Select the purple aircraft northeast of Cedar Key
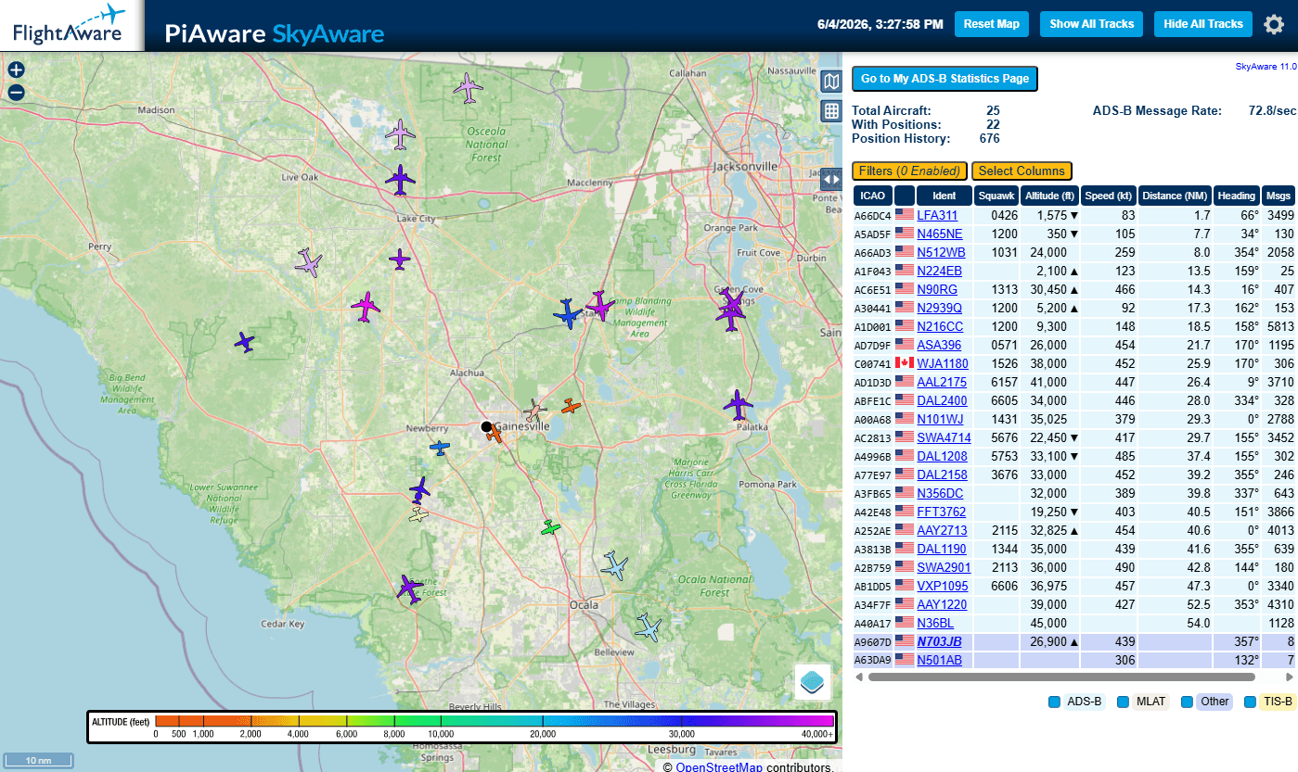 coord(408,588)
